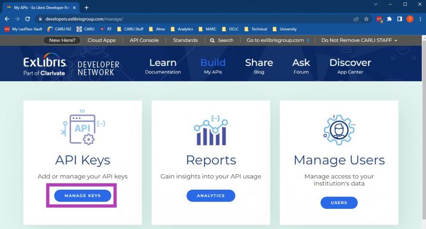
Task: Open the Share Blog menu
Action: [259, 66]
